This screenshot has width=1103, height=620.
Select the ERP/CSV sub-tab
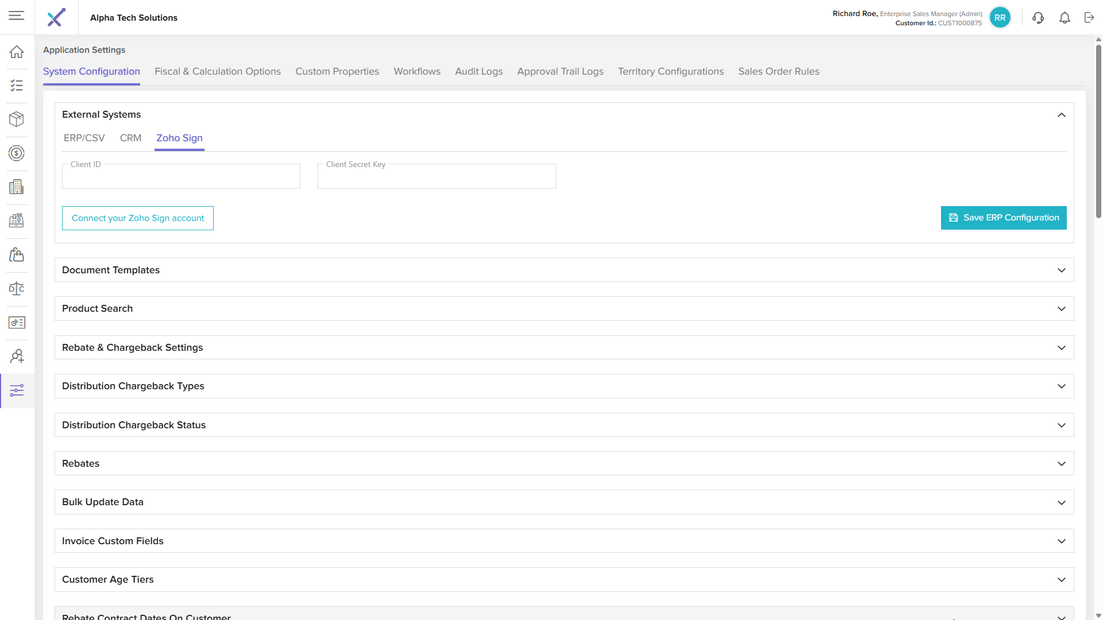click(x=84, y=138)
